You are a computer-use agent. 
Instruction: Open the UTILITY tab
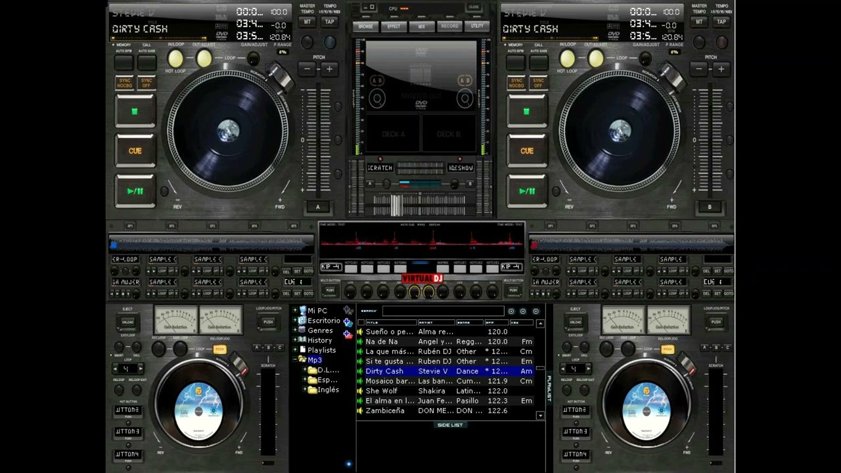[477, 26]
